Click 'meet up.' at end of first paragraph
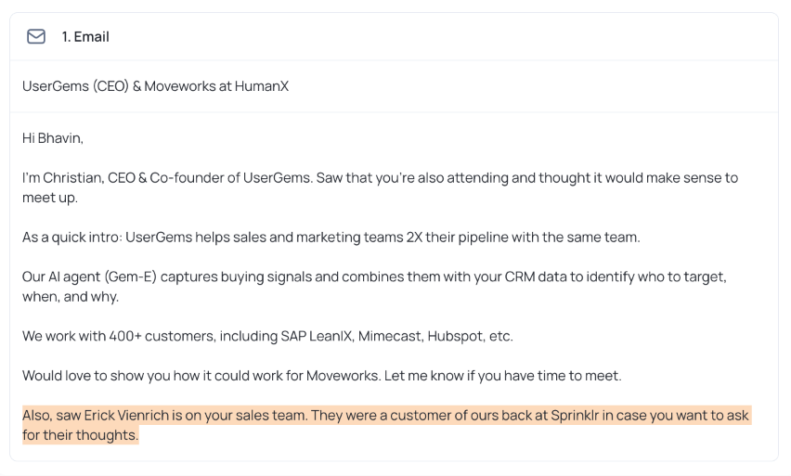791x476 pixels. [x=50, y=198]
